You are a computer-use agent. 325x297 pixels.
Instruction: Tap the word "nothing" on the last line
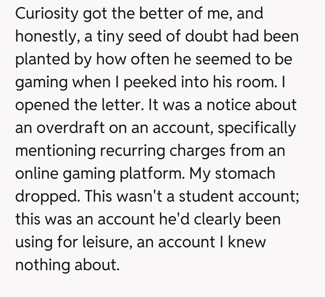(x=42, y=265)
